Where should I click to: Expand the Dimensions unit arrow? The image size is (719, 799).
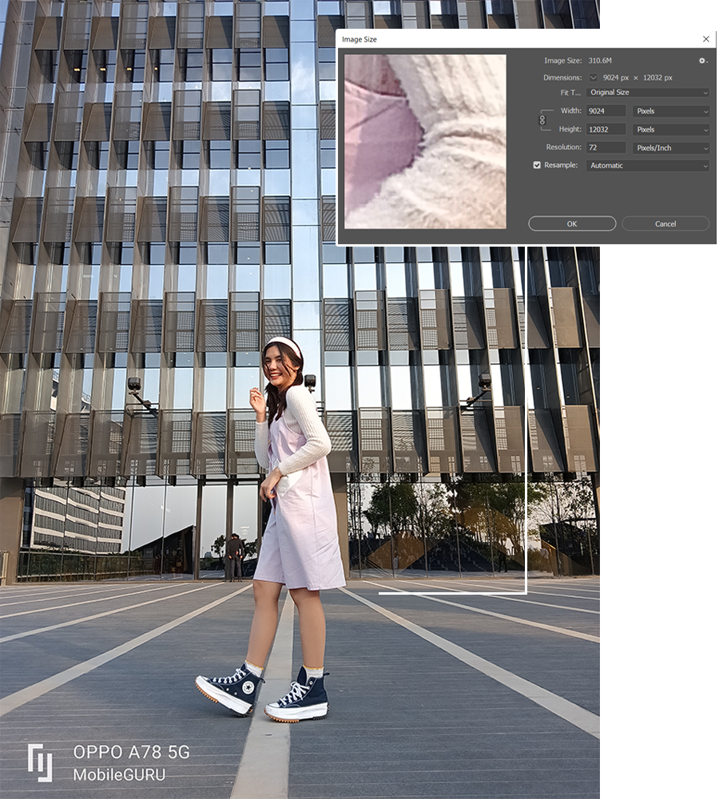[x=593, y=78]
